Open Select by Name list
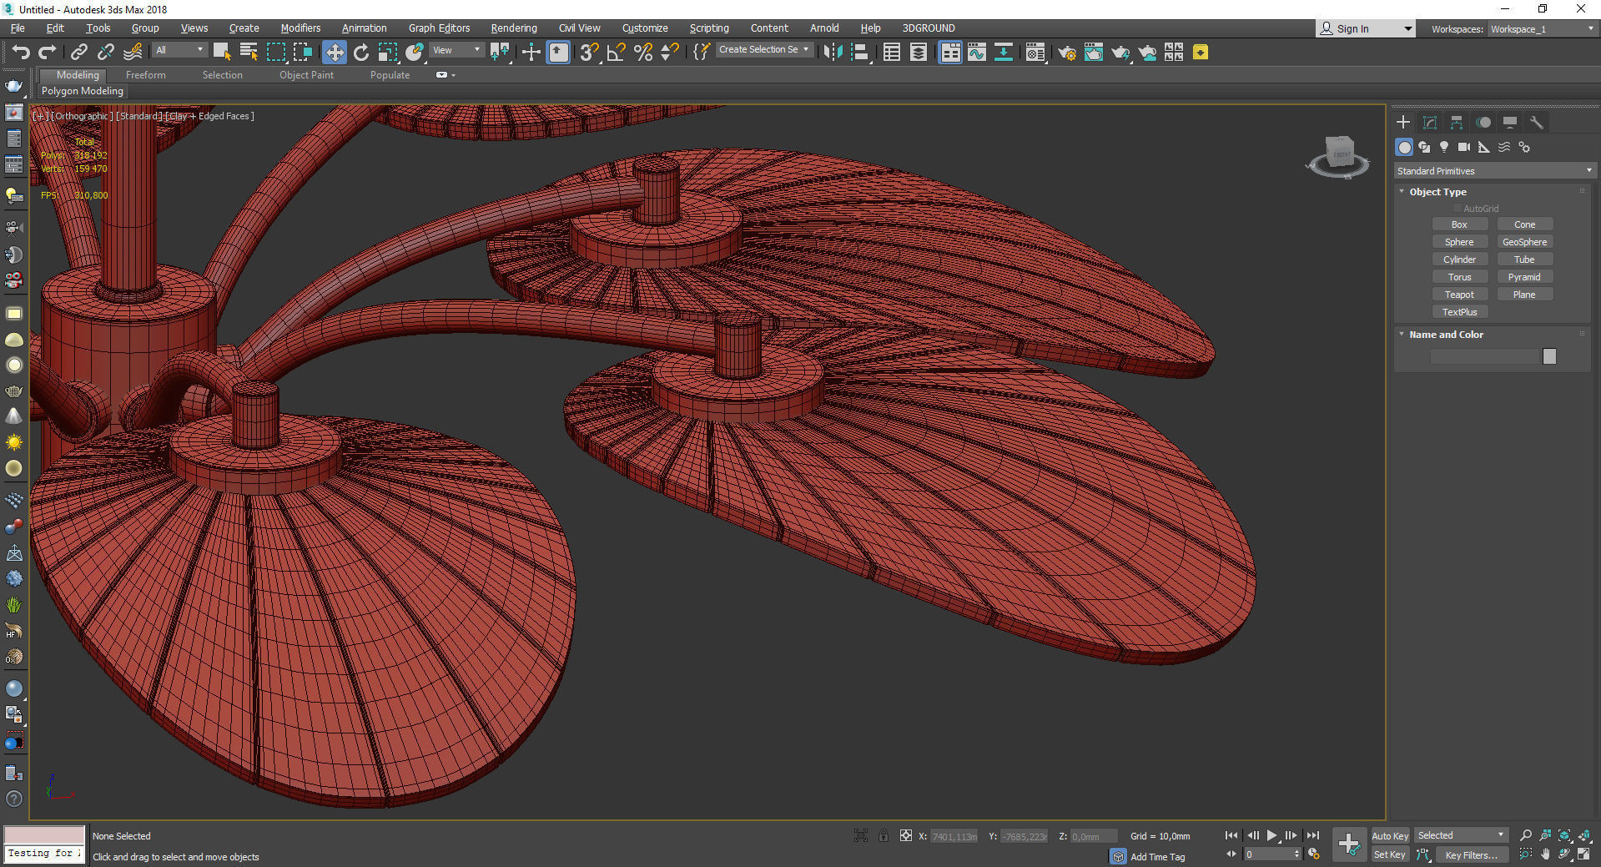 point(249,53)
